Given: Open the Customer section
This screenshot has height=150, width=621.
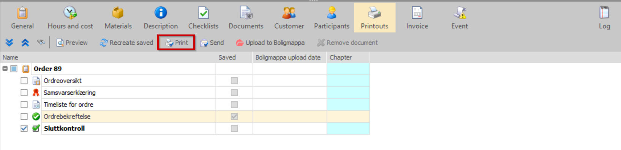Looking at the screenshot, I should coord(289,18).
